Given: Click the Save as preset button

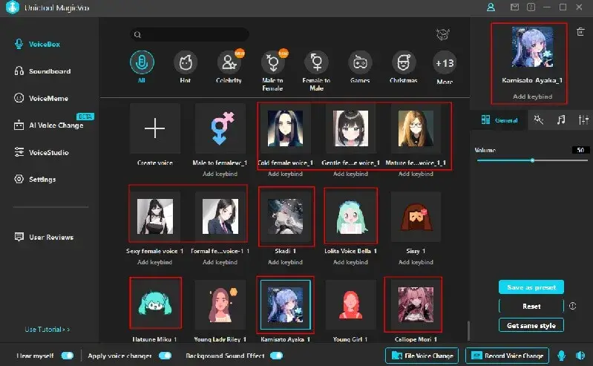Looking at the screenshot, I should (x=531, y=287).
